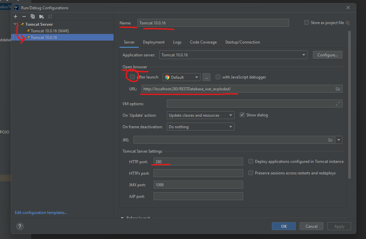
Task: Browse for a JRE using the folder icon
Action: (330, 140)
